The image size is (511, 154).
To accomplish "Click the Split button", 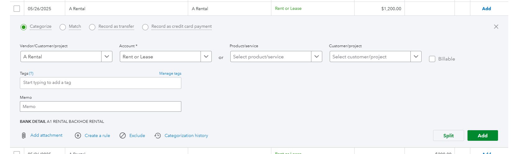I will click(448, 135).
